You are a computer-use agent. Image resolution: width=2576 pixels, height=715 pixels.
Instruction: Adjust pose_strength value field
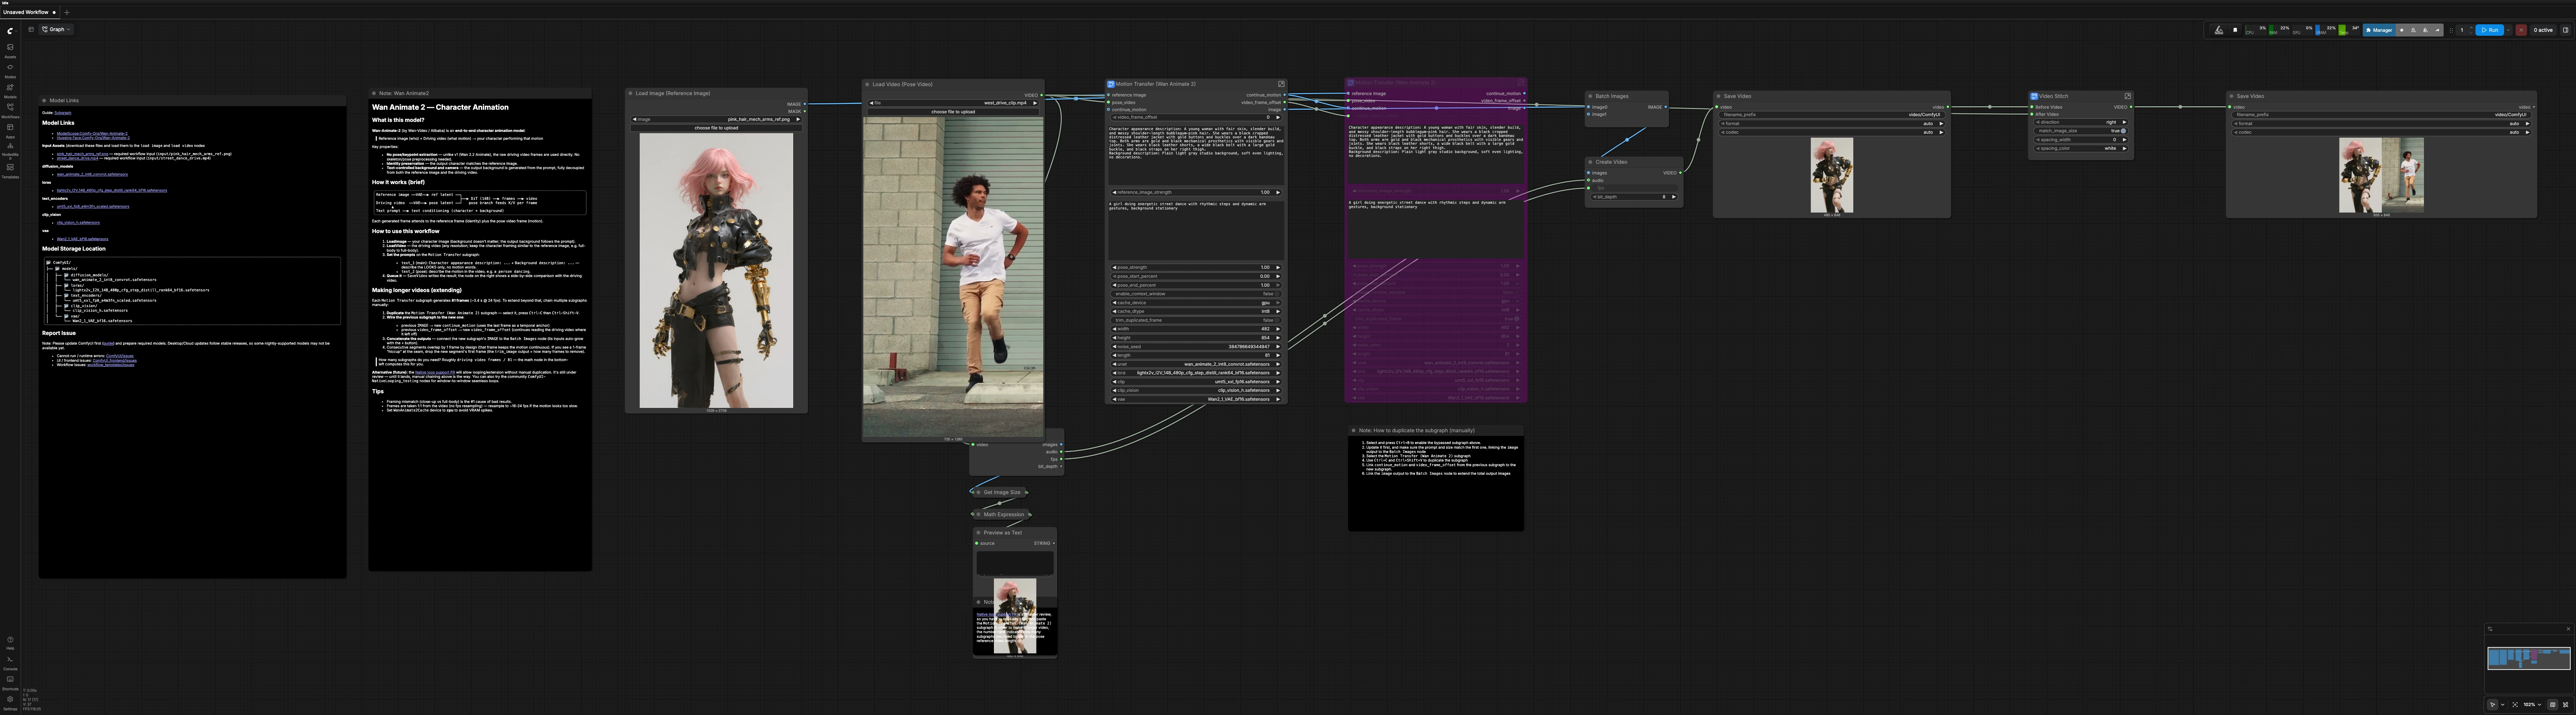coord(1196,268)
